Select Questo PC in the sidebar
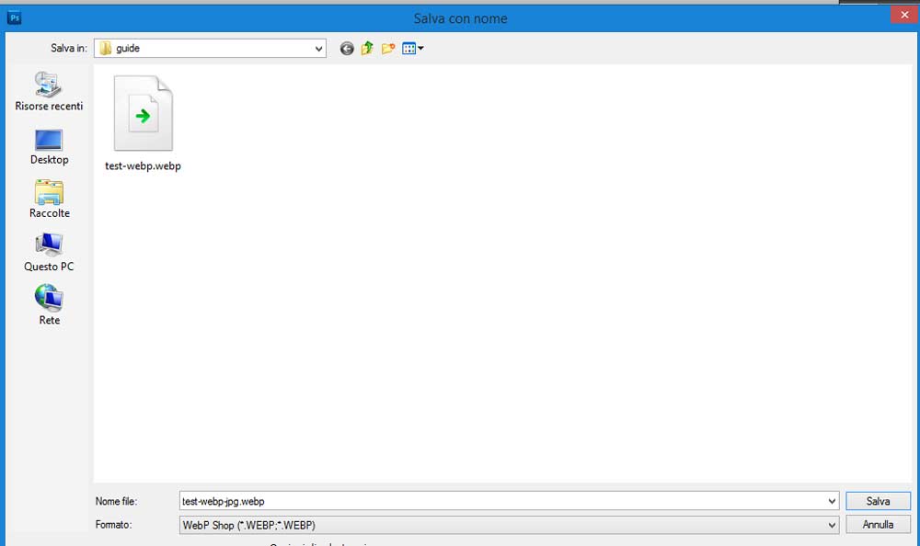The image size is (920, 546). pos(49,253)
